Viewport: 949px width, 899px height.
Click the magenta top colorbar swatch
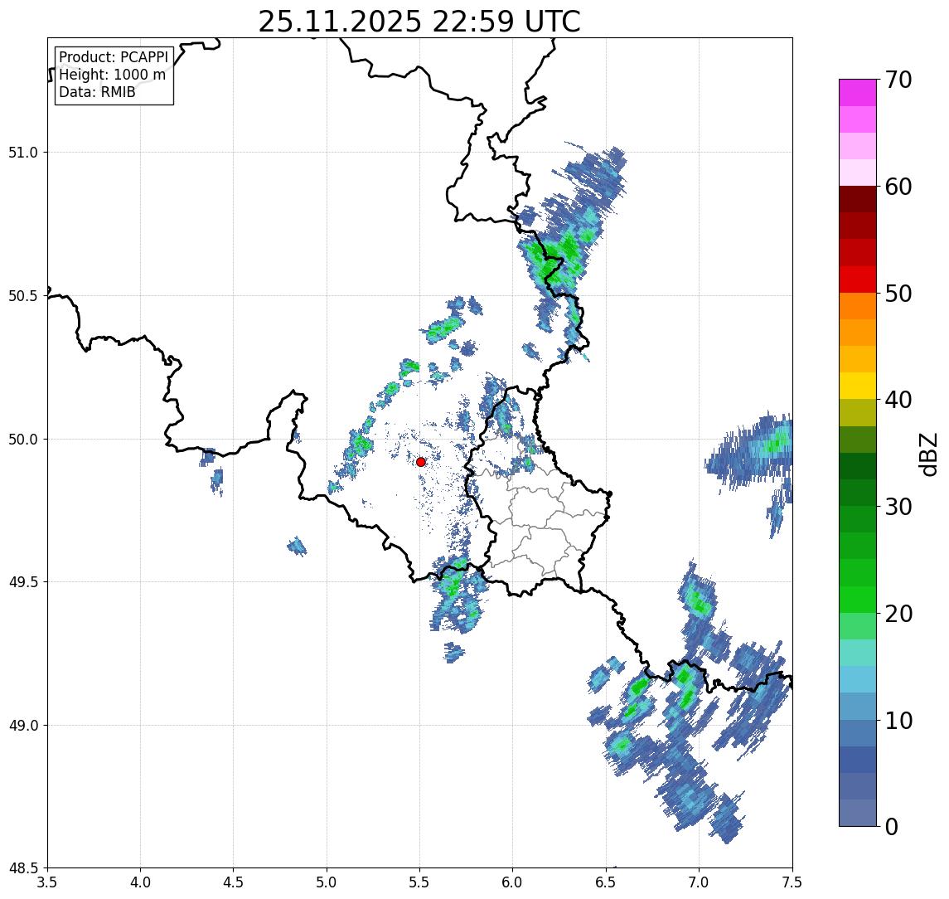[858, 93]
